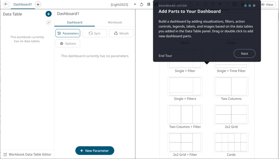Open the Options section
This screenshot has height=159, width=279.
click(x=68, y=44)
